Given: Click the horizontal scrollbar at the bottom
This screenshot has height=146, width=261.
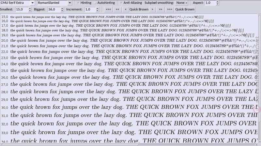Looking at the screenshot, I should pyautogui.click(x=129, y=145).
